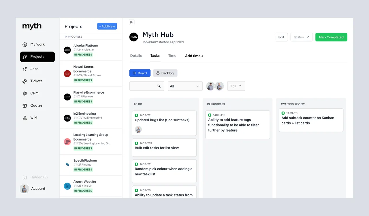Open the Account link
Image resolution: width=369 pixels, height=216 pixels.
click(38, 189)
